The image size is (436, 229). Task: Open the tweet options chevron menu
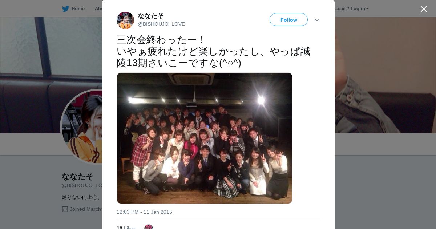317,20
